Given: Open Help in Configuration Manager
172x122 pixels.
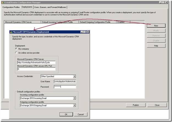Looking at the screenshot, I should 156,46.
